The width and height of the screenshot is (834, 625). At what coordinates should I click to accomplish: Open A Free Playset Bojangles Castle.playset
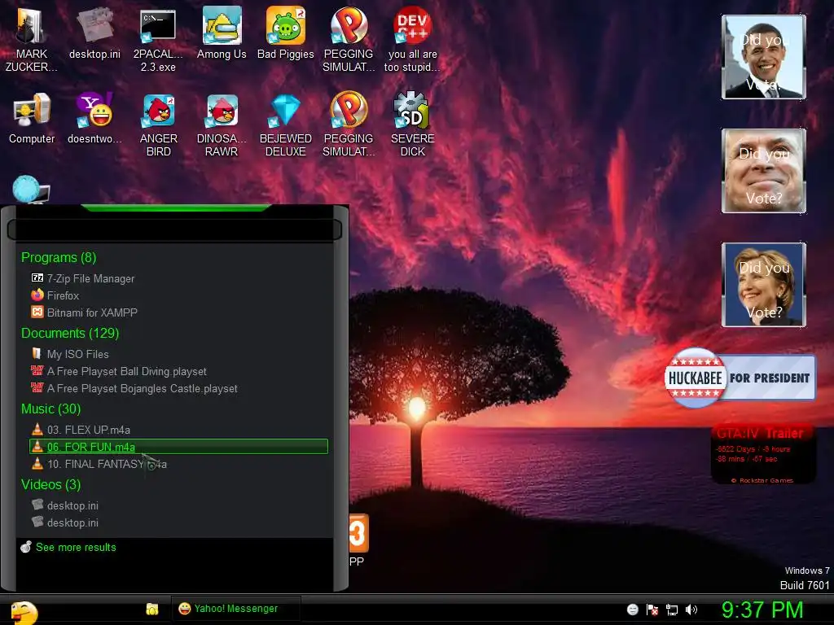point(178,388)
